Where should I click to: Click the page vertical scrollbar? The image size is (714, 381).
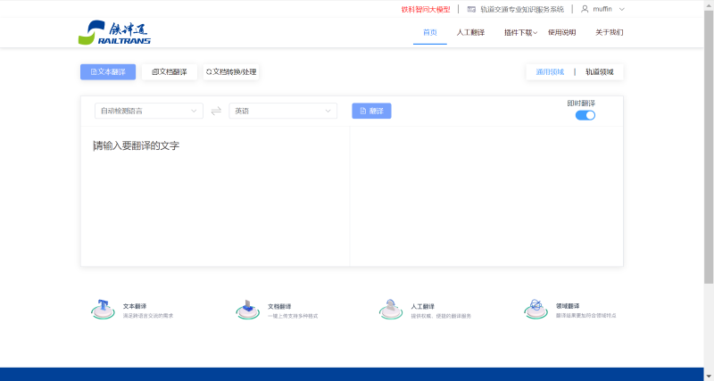[x=709, y=143]
